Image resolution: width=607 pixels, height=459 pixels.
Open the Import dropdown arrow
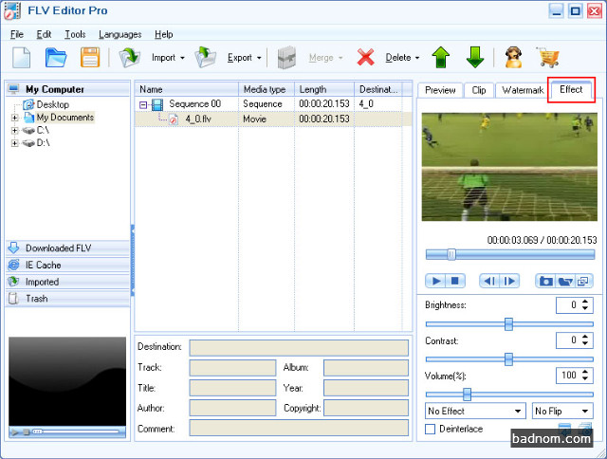pos(182,58)
